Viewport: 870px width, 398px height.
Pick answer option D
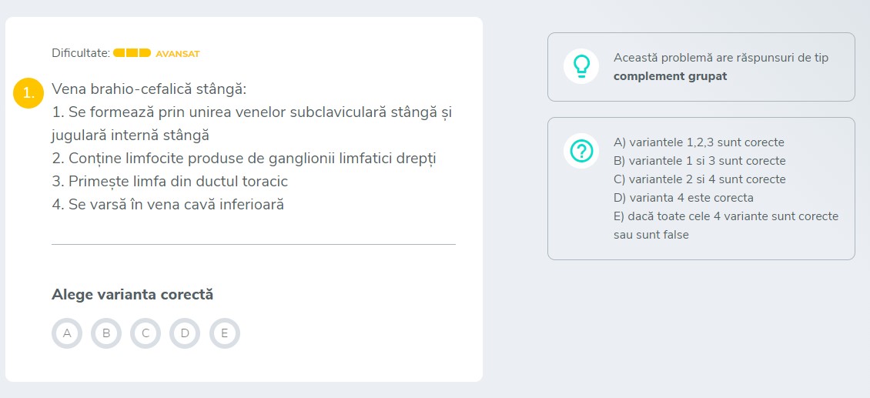point(185,333)
